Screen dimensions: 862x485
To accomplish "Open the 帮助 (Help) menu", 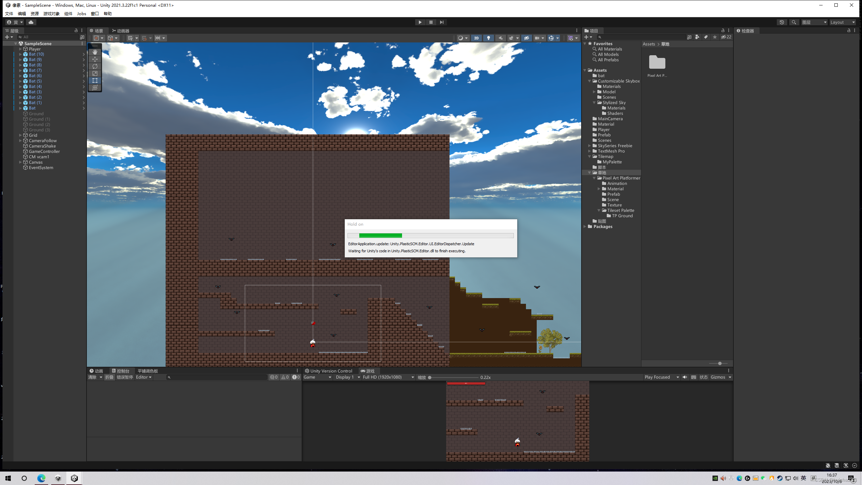I will [x=108, y=13].
